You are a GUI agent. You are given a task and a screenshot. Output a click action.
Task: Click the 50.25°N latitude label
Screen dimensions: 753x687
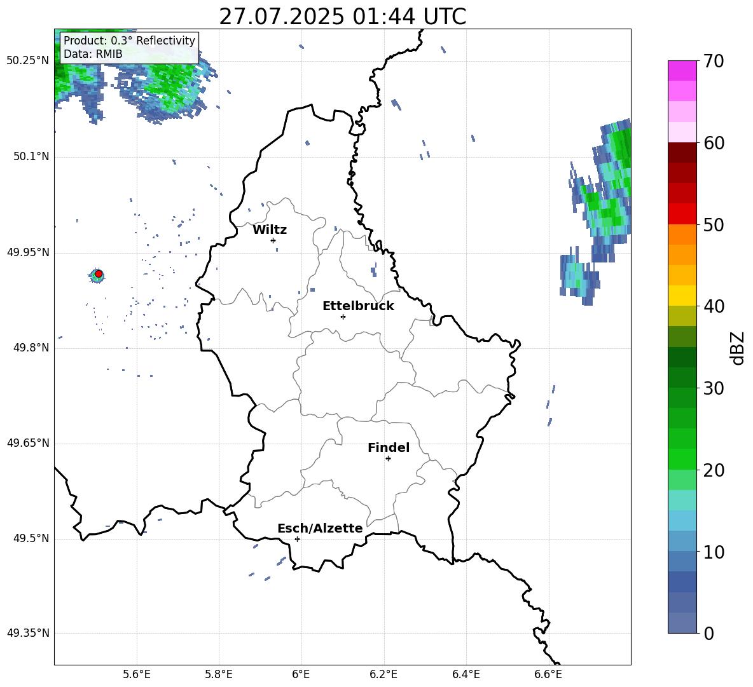tap(28, 61)
